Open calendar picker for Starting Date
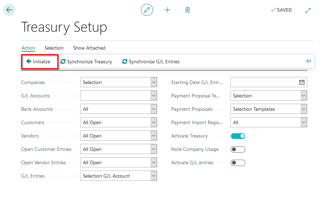 click(302, 82)
